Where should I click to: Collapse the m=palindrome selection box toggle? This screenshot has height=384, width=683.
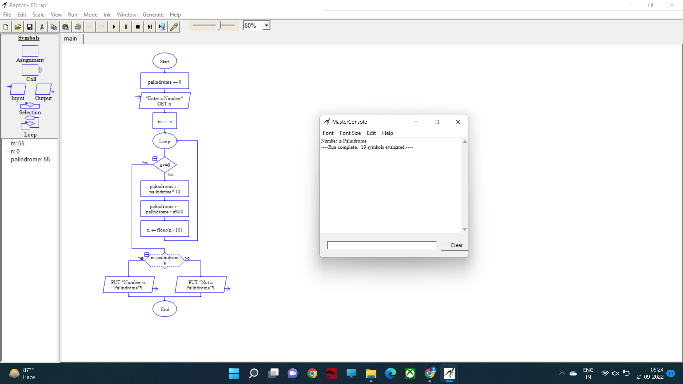click(147, 255)
